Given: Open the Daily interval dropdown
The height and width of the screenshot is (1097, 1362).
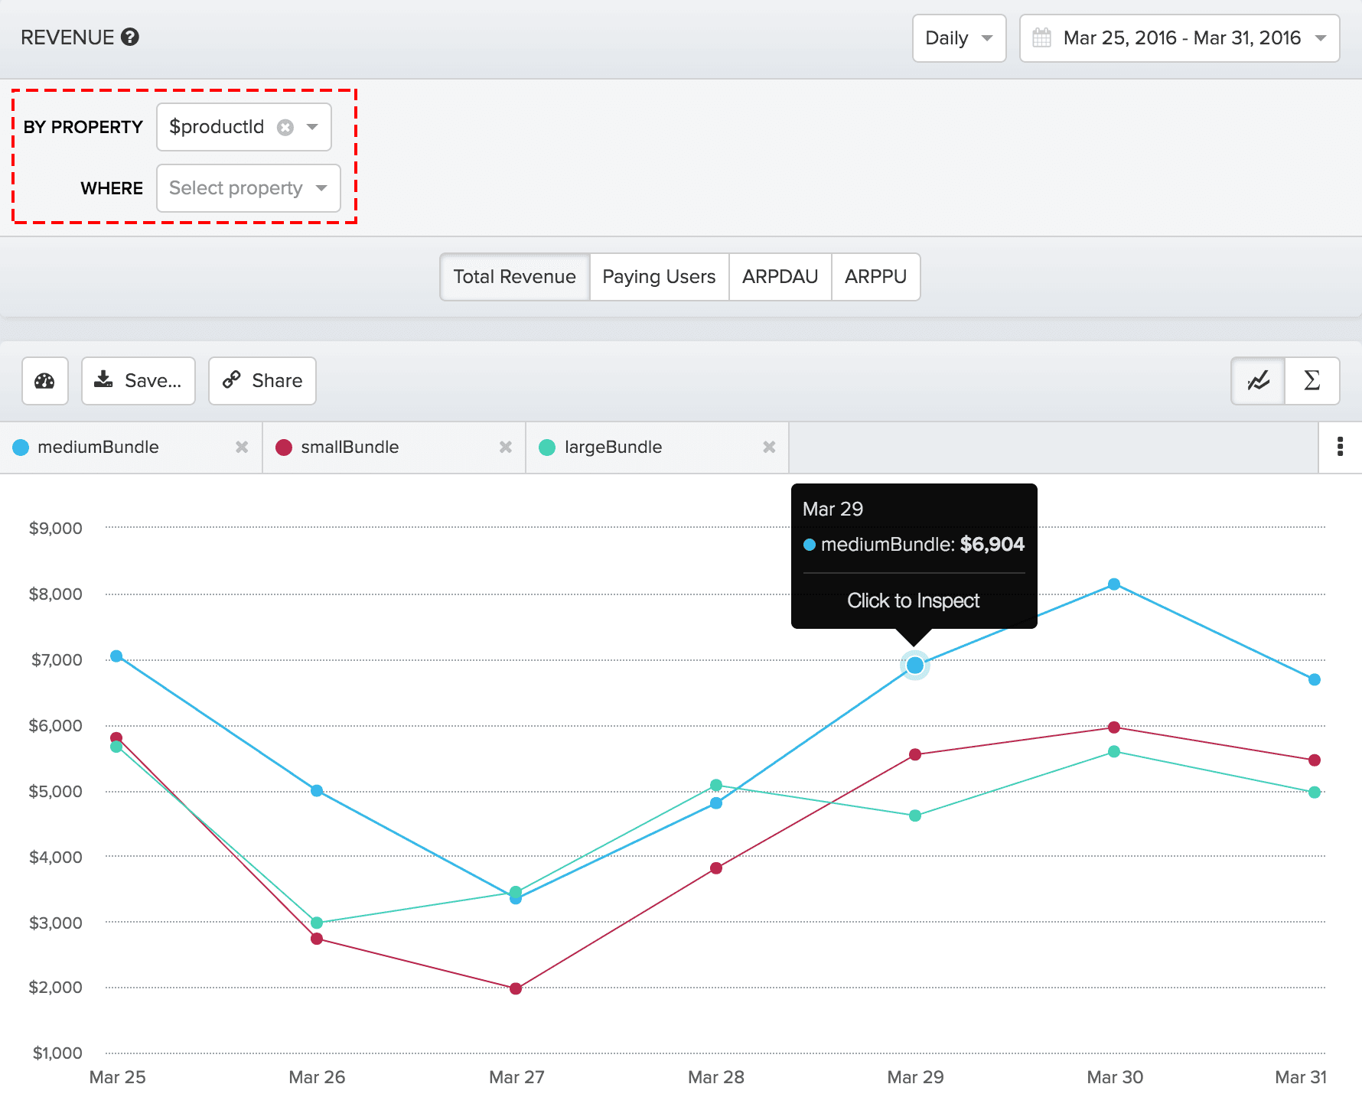Looking at the screenshot, I should 959,38.
